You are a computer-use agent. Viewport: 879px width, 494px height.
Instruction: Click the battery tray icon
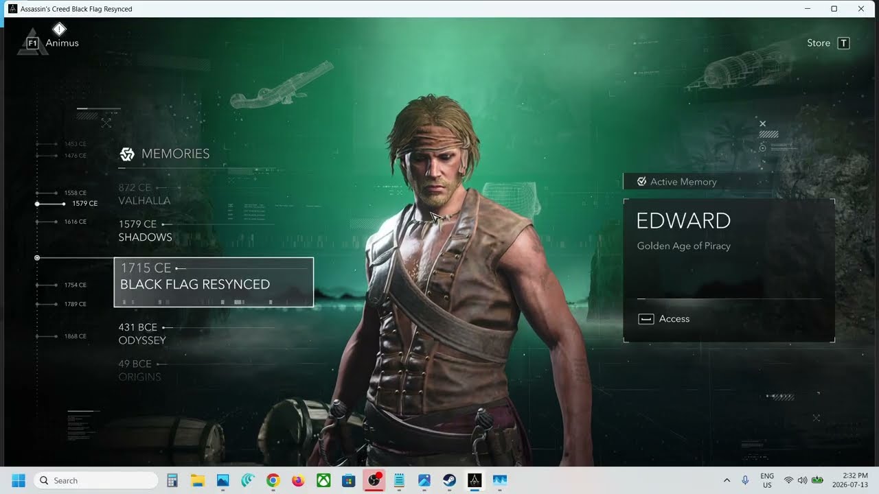click(x=818, y=480)
